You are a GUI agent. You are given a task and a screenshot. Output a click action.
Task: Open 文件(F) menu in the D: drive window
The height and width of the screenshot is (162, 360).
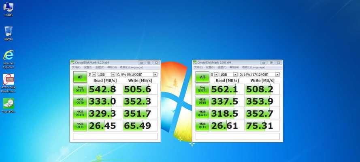click(198, 68)
